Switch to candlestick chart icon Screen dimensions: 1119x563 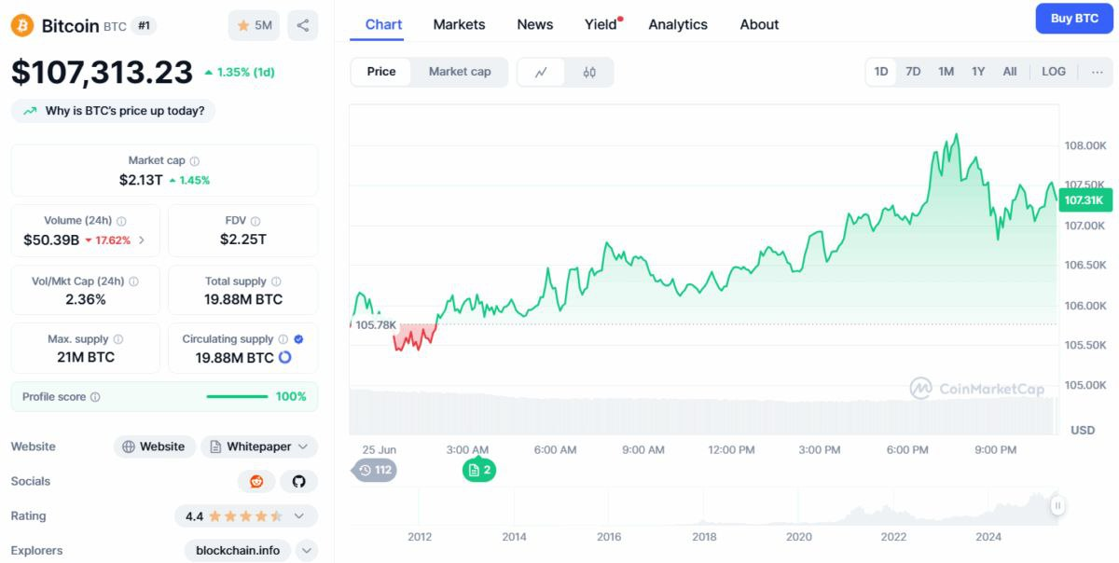tap(589, 72)
